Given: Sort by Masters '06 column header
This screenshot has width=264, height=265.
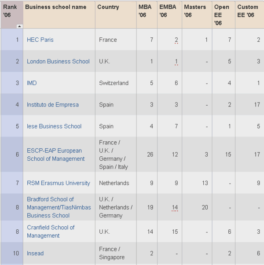Looking at the screenshot, I should [x=197, y=15].
